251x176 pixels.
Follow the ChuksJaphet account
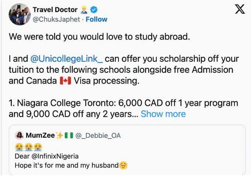96,19
